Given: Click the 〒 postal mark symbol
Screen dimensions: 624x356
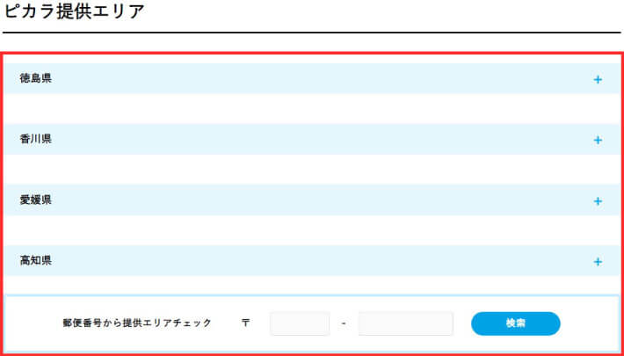Looking at the screenshot, I should [245, 323].
